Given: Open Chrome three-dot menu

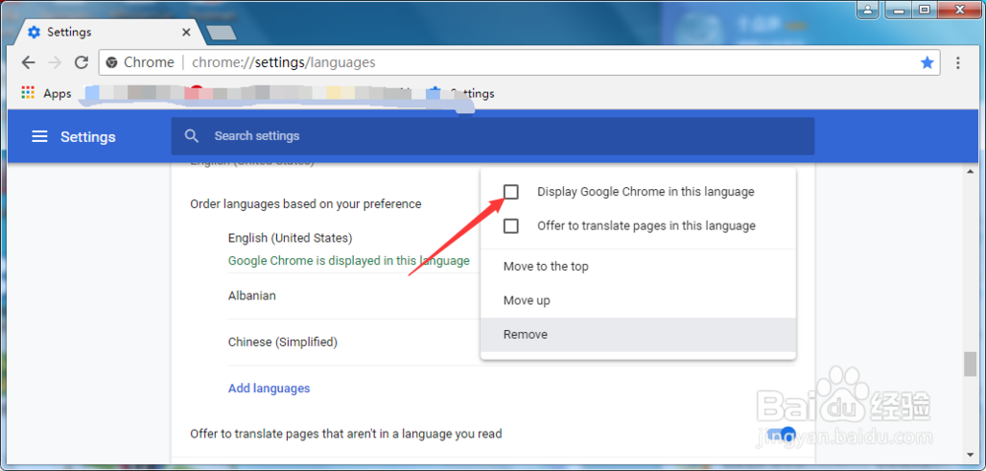Looking at the screenshot, I should (957, 62).
